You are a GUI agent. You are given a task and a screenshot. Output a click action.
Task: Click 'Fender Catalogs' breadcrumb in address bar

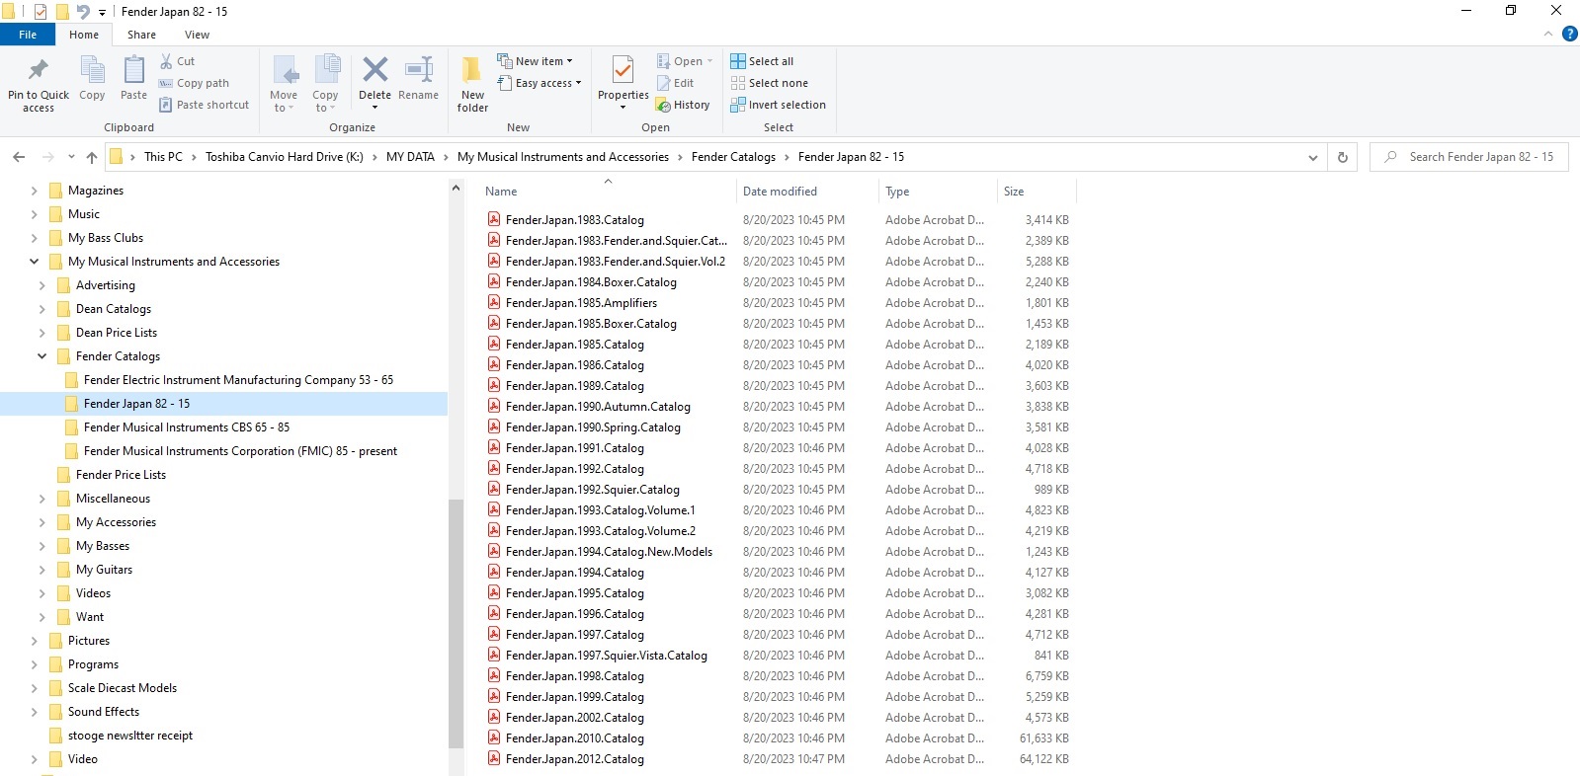(733, 157)
